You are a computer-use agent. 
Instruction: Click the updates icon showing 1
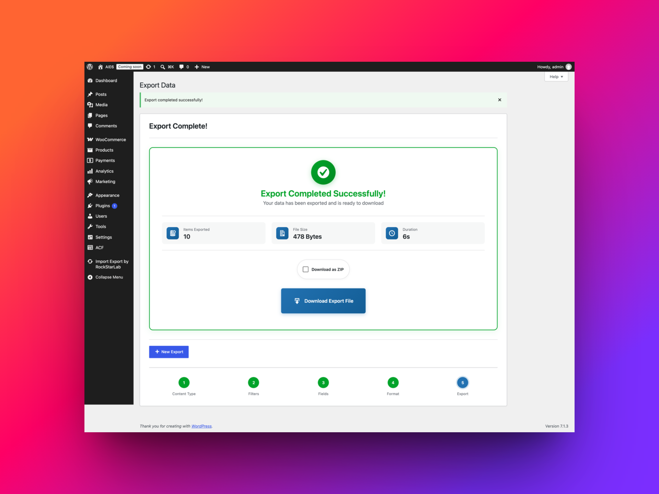point(148,67)
